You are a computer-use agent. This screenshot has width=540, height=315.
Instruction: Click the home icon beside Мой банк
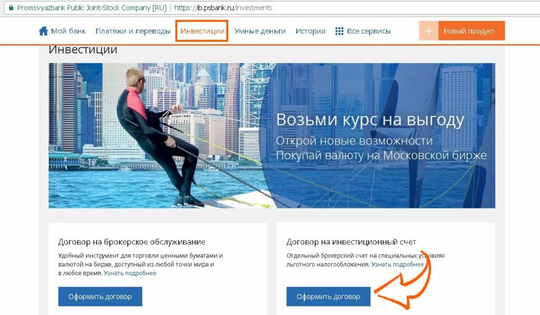pos(43,31)
